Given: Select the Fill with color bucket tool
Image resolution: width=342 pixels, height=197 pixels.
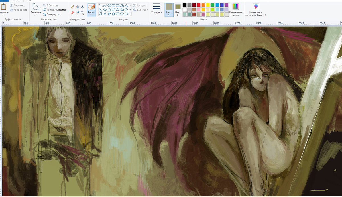Looking at the screenshot, I should pos(77,7).
